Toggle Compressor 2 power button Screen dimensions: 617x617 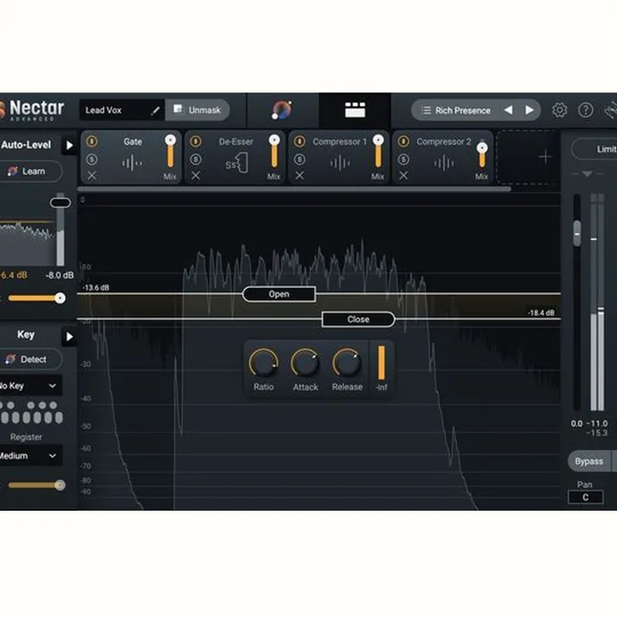pos(404,141)
